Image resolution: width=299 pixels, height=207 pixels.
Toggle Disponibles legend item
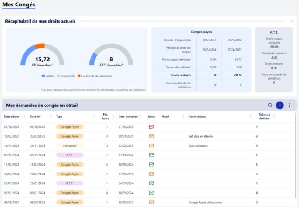click(66, 76)
